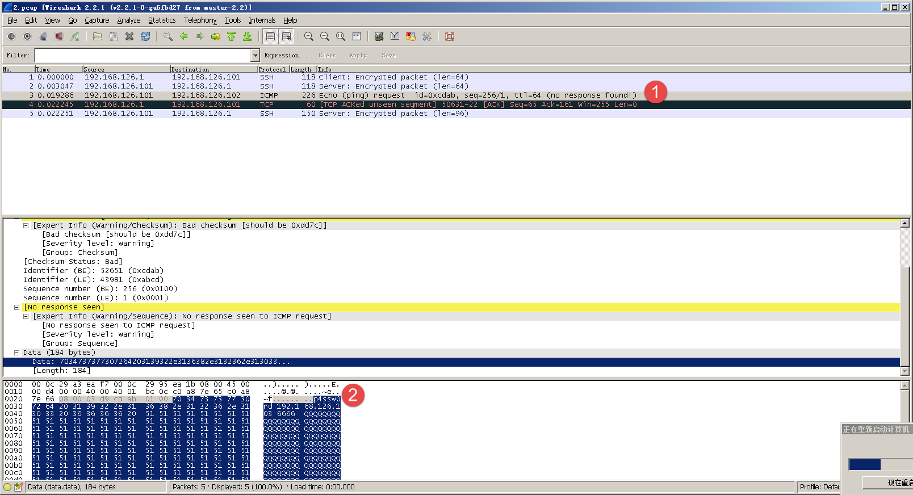The width and height of the screenshot is (913, 495).
Task: Click the filter Apply button
Action: coord(358,56)
